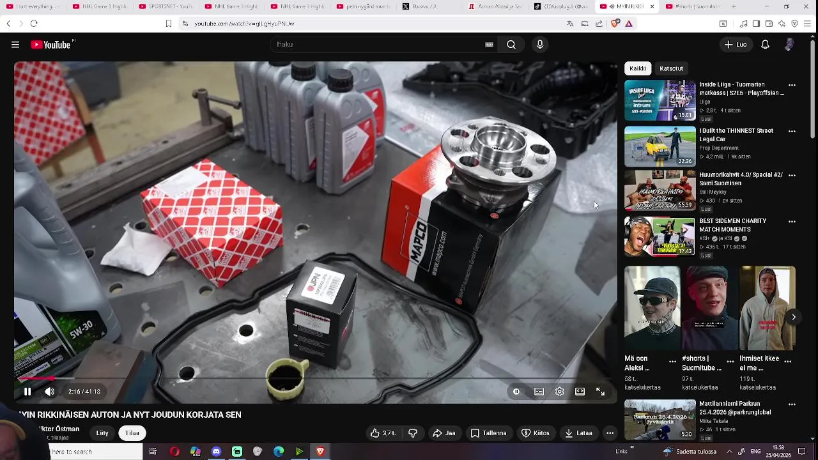Image resolution: width=818 pixels, height=460 pixels.
Task: Open options for 'Ihmiset itkee' short
Action: (787, 362)
